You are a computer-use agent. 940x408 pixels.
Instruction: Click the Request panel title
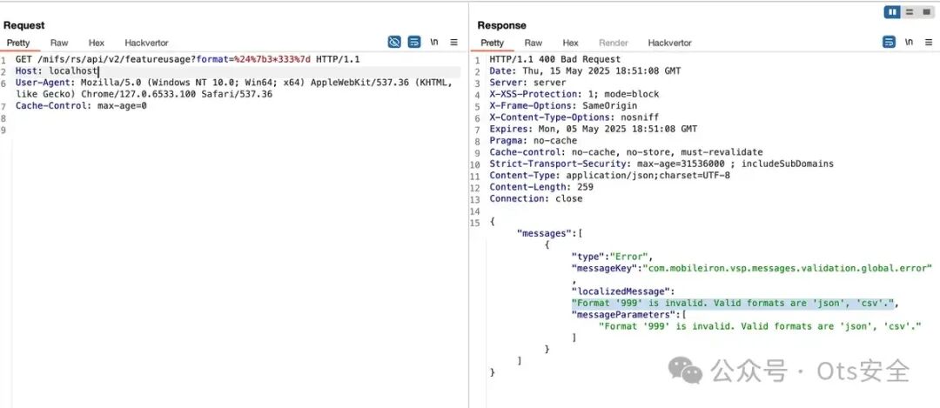pyautogui.click(x=24, y=25)
